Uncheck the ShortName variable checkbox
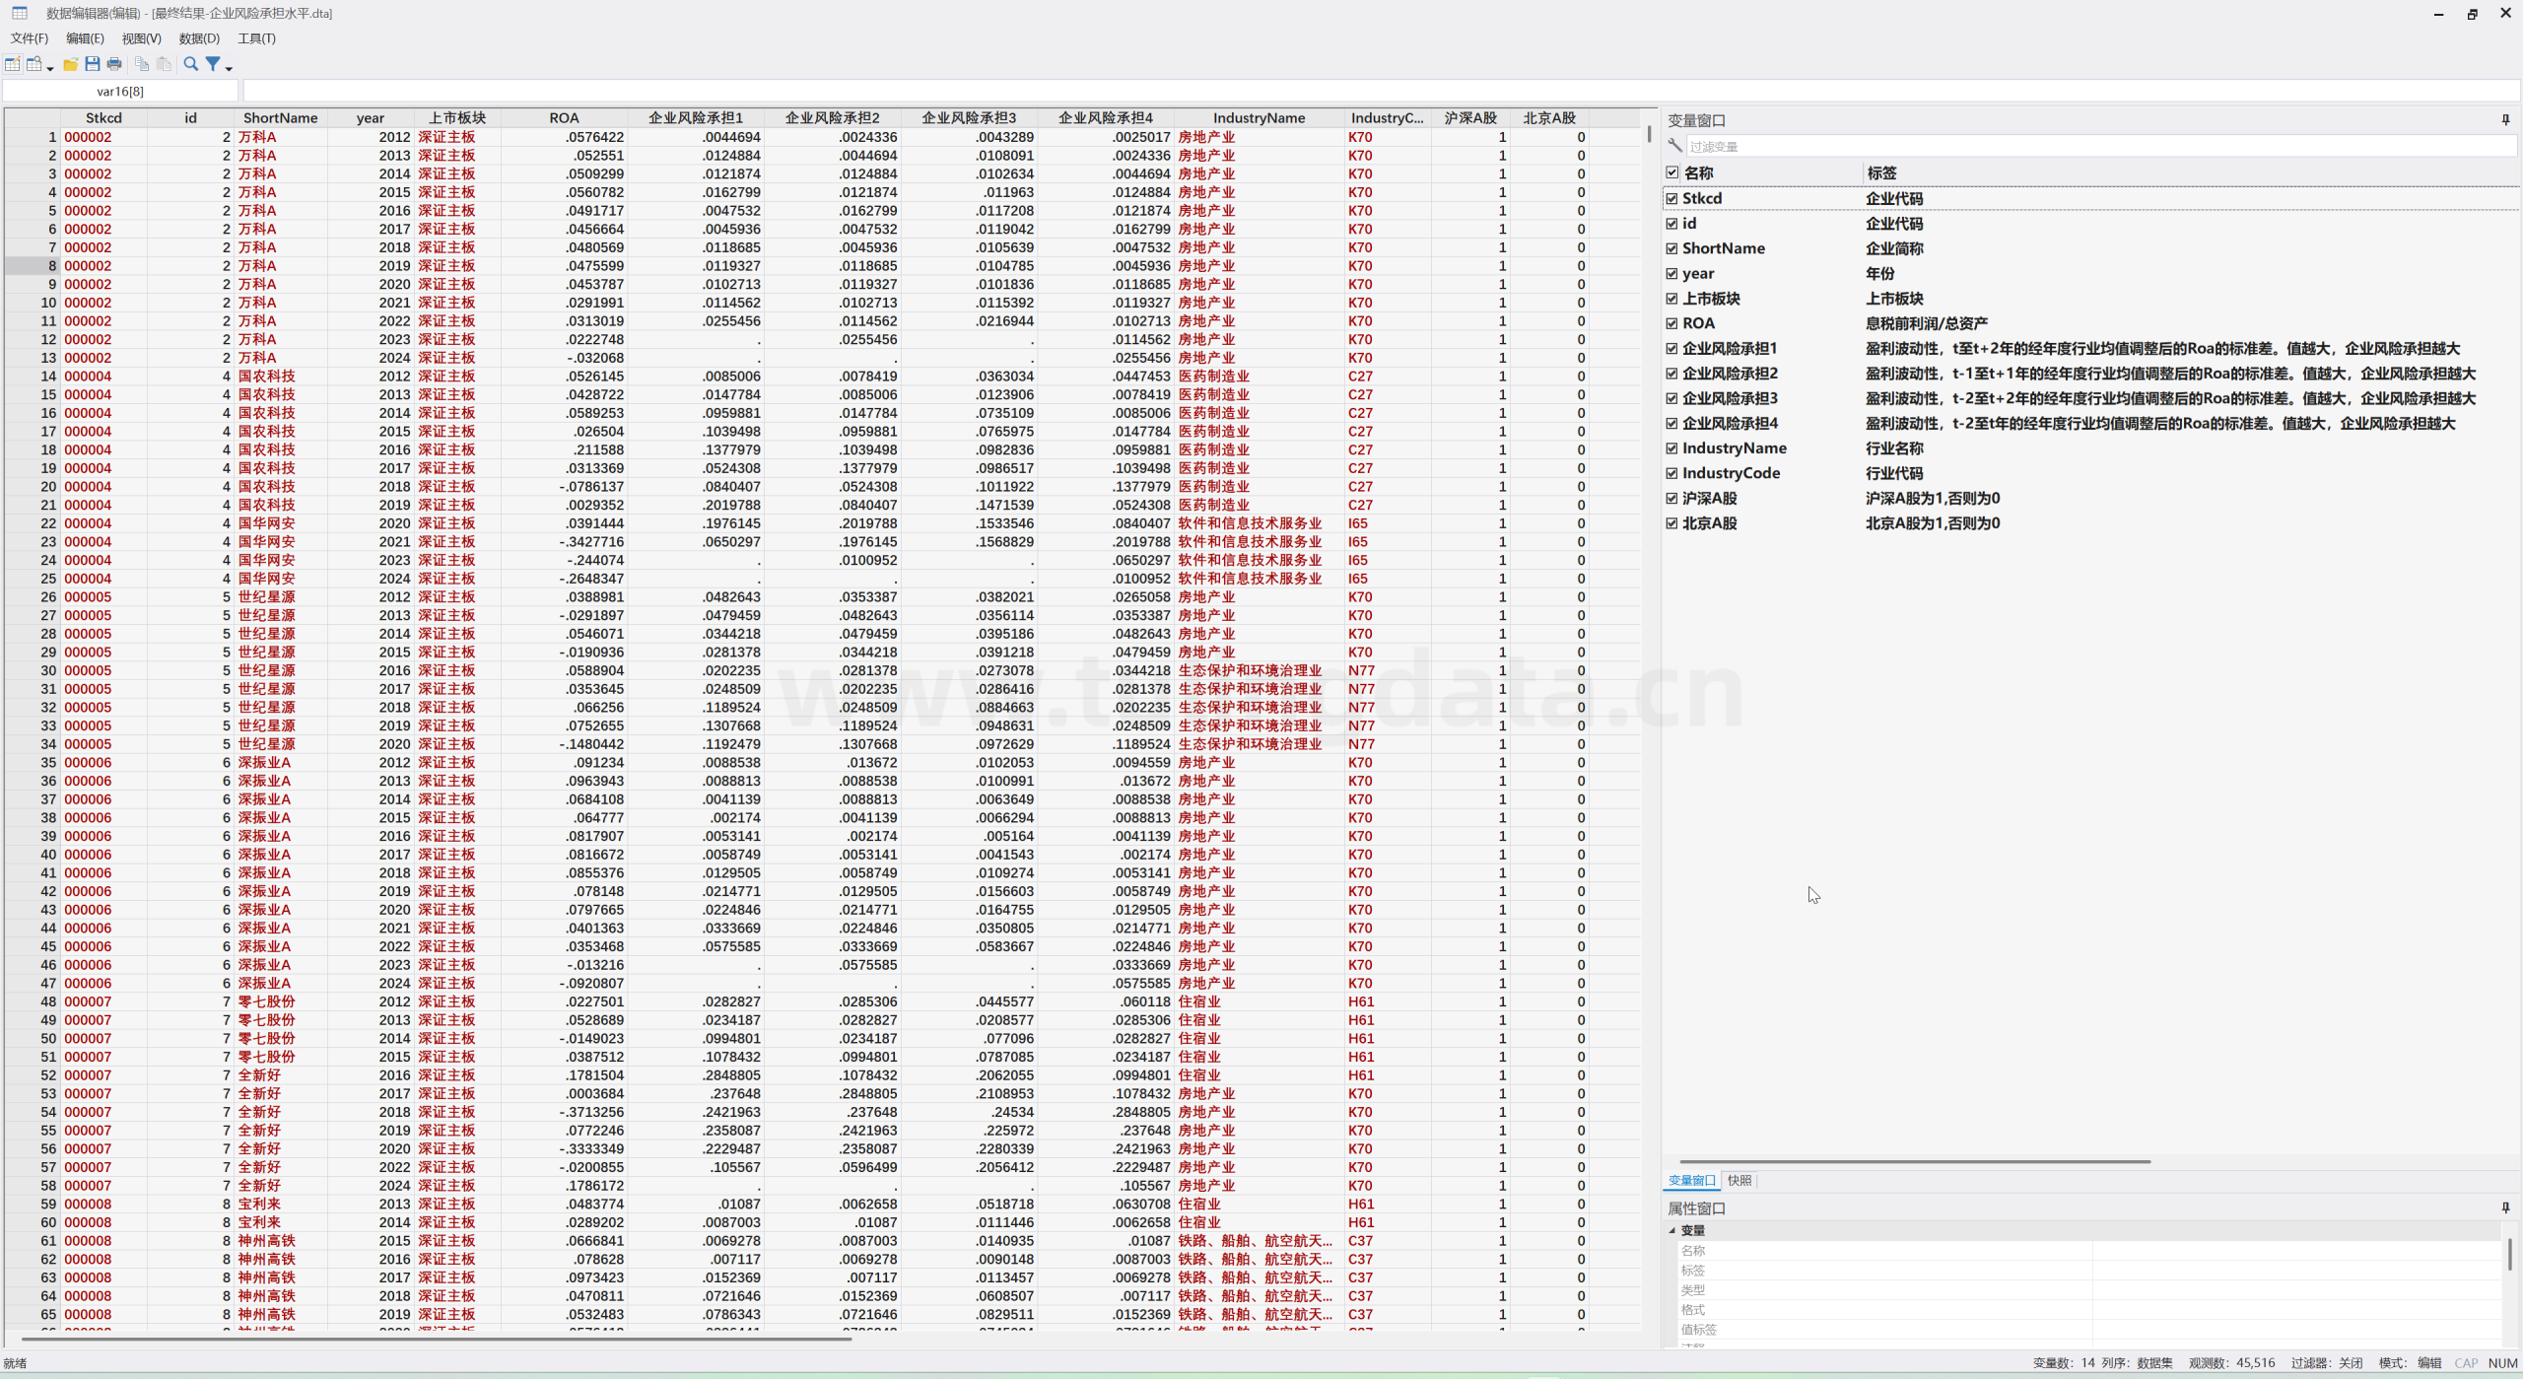This screenshot has height=1379, width=2523. click(1672, 248)
